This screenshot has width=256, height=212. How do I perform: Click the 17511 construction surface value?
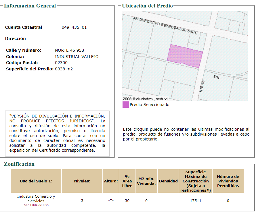coord(196,201)
